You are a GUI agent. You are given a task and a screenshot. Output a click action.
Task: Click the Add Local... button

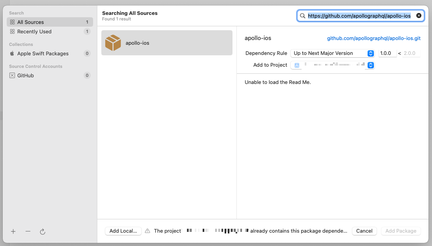click(123, 231)
